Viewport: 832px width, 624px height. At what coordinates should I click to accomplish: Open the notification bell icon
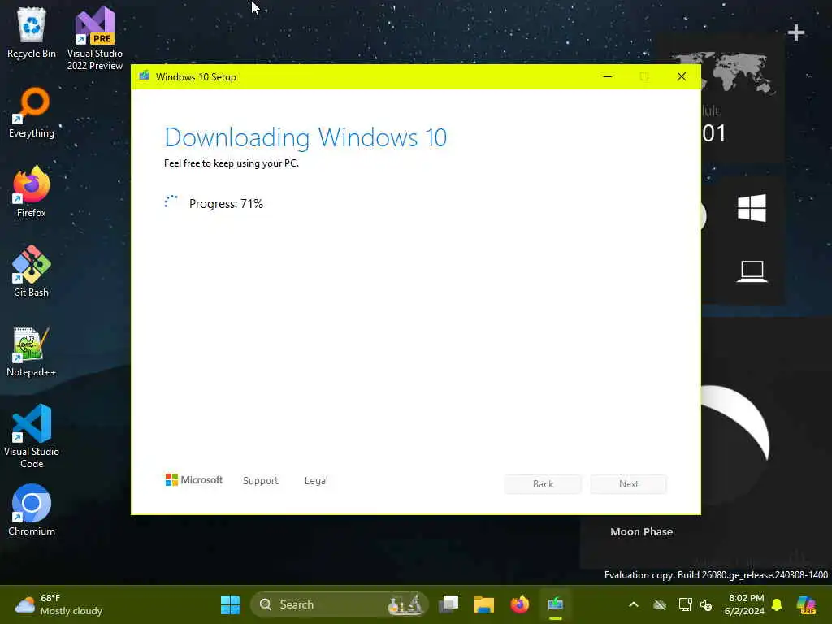click(777, 604)
